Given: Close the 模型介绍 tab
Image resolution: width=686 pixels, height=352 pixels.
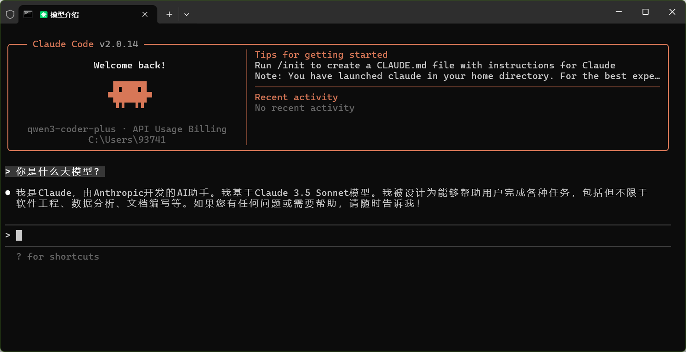Looking at the screenshot, I should [145, 14].
